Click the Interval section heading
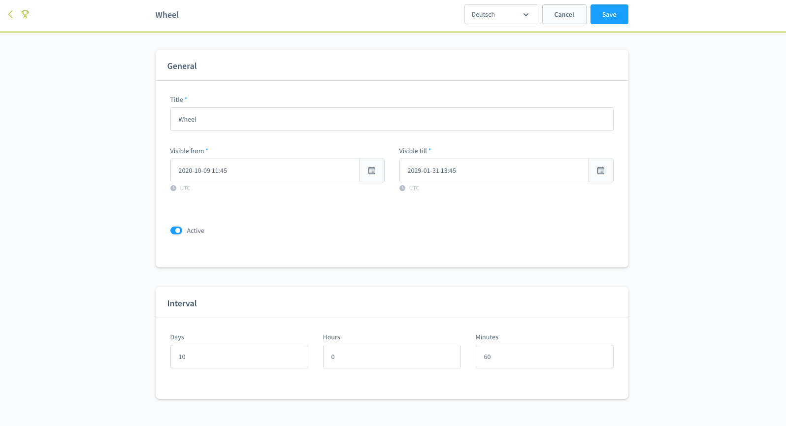 click(182, 303)
